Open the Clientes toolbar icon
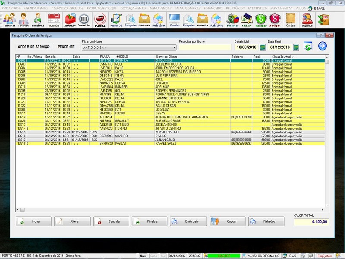 click(10, 20)
